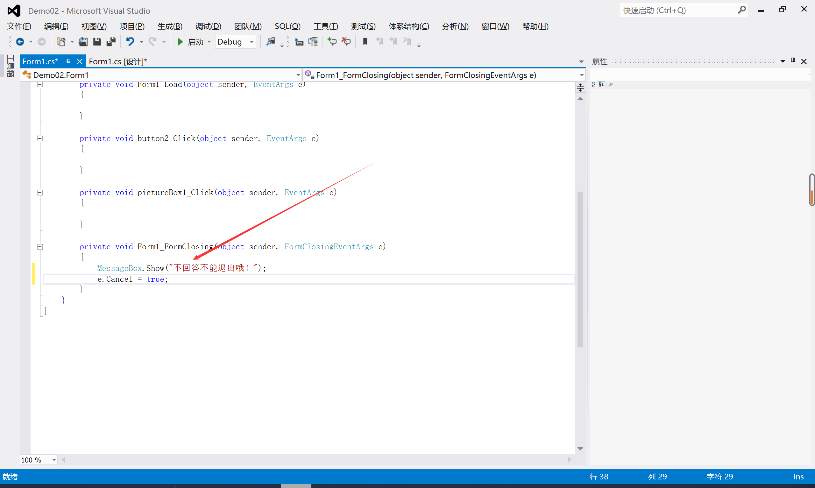
Task: Click the horizontal scrollbar right arrow
Action: pos(570,460)
